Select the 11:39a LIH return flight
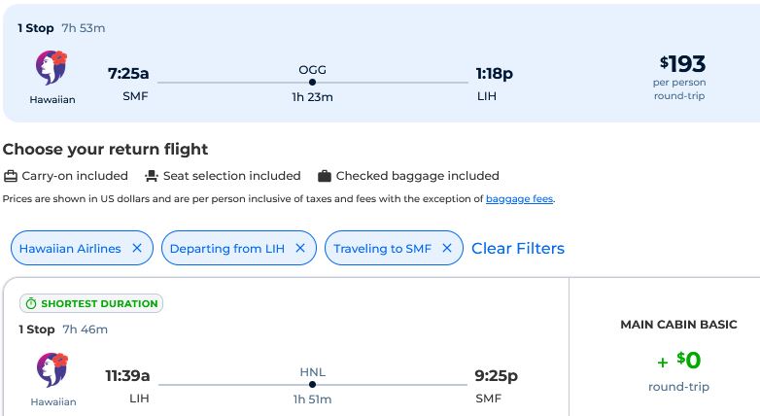 click(127, 376)
